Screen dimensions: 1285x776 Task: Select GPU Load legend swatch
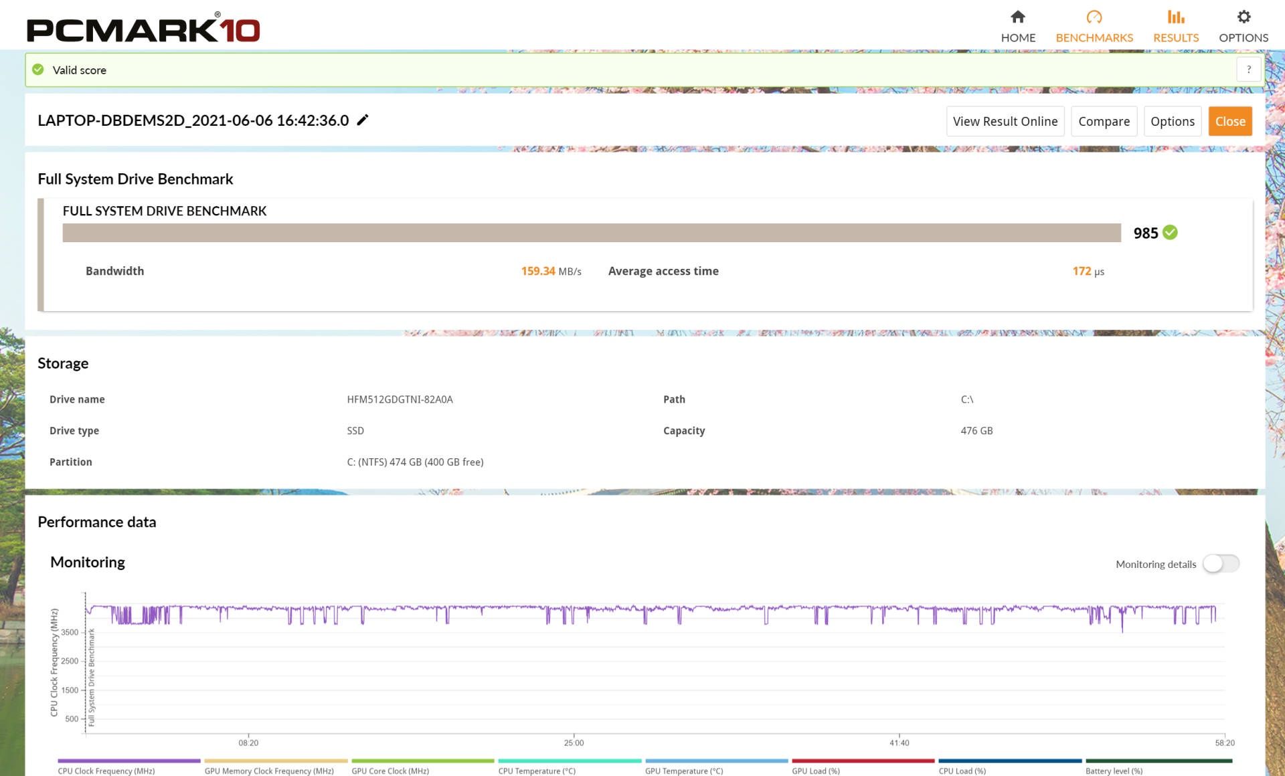tap(863, 761)
